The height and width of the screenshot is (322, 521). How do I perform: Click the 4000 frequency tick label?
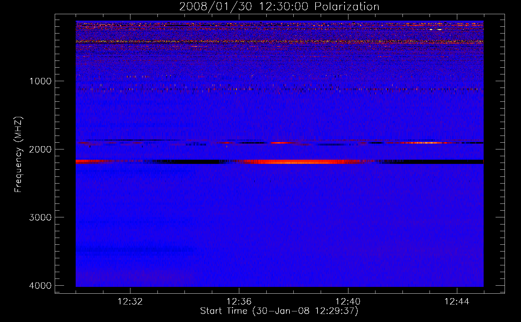[x=40, y=286]
